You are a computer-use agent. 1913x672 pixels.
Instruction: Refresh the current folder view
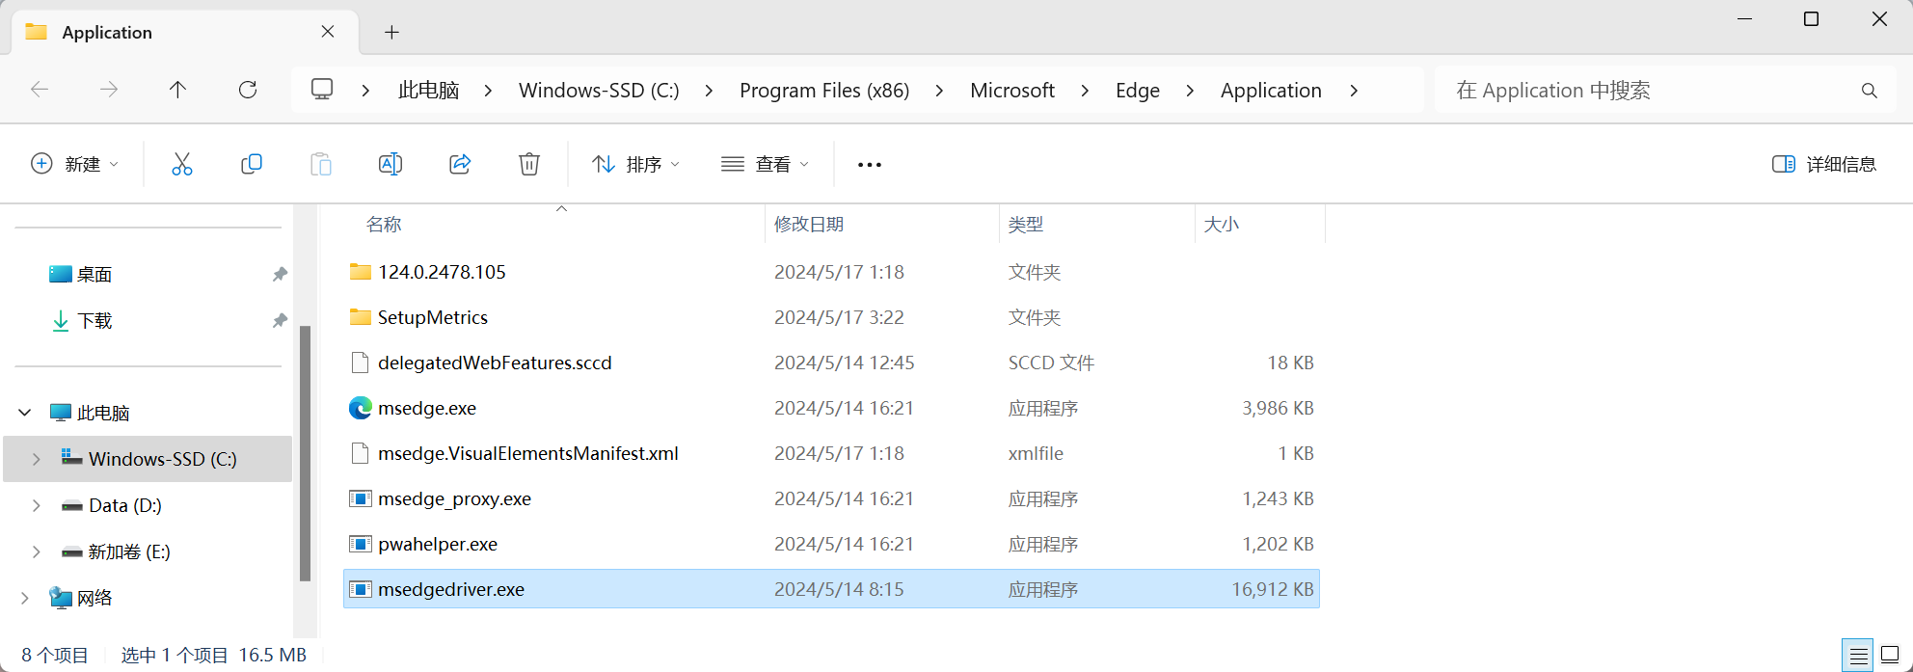(x=248, y=90)
